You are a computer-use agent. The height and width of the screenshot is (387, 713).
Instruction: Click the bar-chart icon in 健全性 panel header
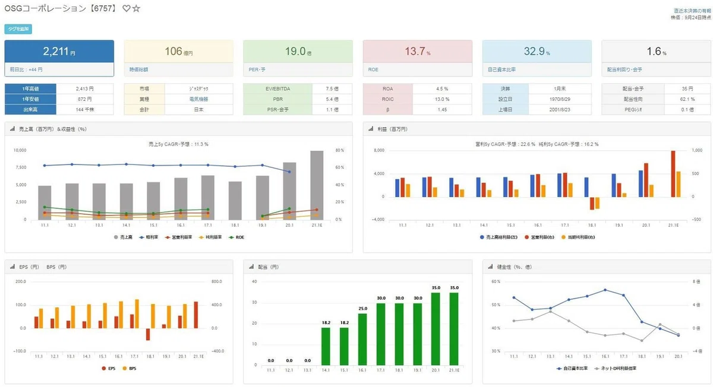coord(491,267)
